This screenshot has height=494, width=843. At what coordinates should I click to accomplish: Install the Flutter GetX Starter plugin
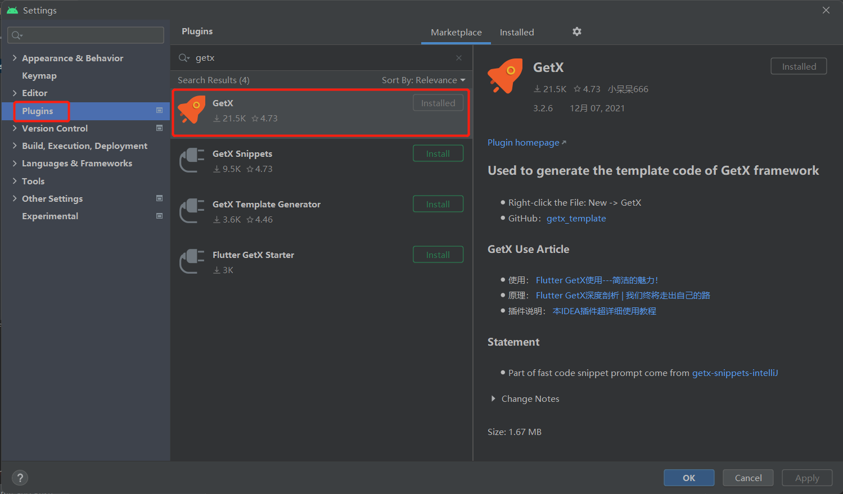[x=438, y=255]
